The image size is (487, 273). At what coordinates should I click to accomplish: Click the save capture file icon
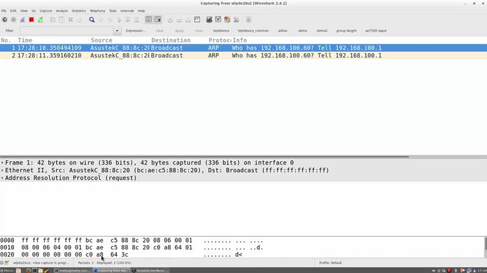61,19
